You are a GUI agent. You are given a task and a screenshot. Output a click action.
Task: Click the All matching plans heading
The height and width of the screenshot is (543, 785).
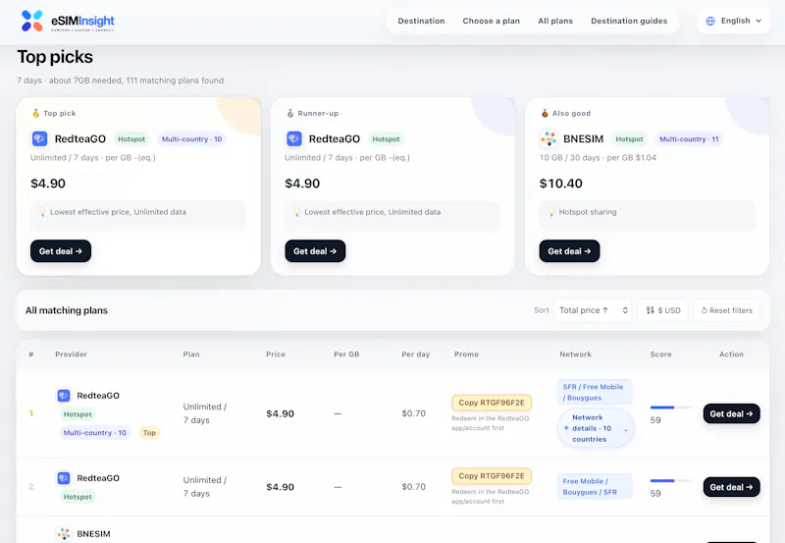point(67,310)
